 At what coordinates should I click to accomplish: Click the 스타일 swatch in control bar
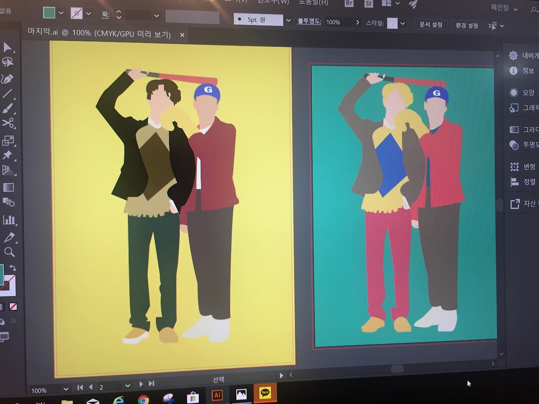coord(392,23)
